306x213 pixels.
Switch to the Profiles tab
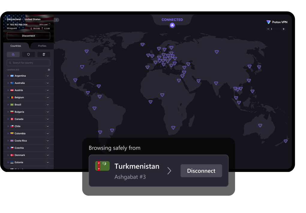[42, 46]
